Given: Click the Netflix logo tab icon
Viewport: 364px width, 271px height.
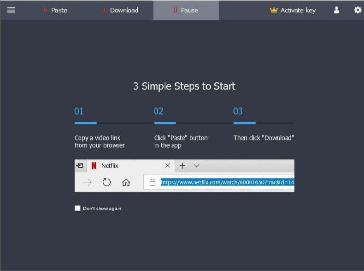Looking at the screenshot, I should tap(94, 166).
